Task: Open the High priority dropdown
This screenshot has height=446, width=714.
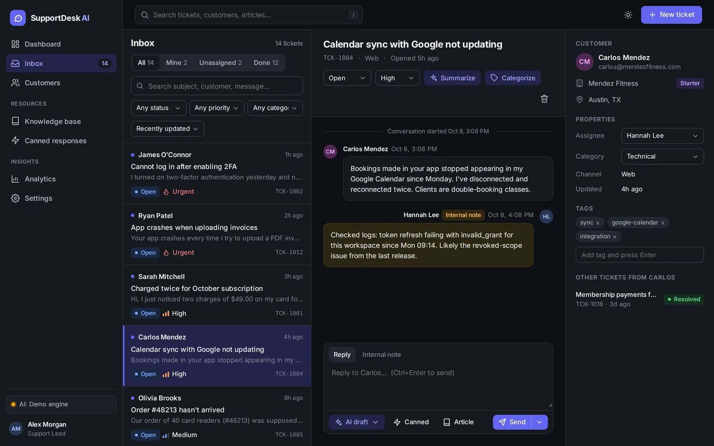Action: [x=397, y=78]
